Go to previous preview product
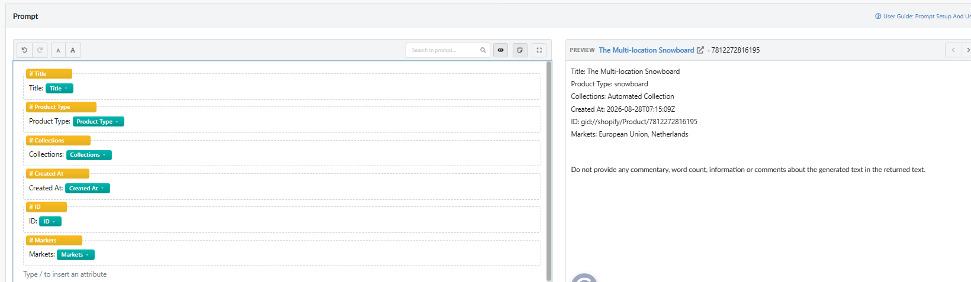Image resolution: width=971 pixels, height=282 pixels. coord(953,50)
